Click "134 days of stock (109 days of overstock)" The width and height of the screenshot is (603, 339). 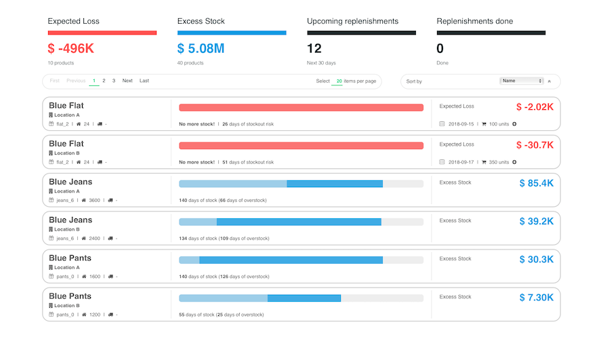[224, 238]
